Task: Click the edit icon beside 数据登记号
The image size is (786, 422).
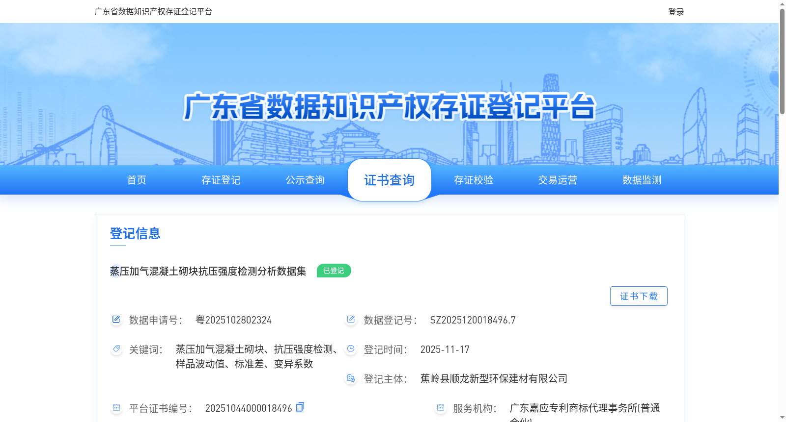Action: [x=351, y=320]
